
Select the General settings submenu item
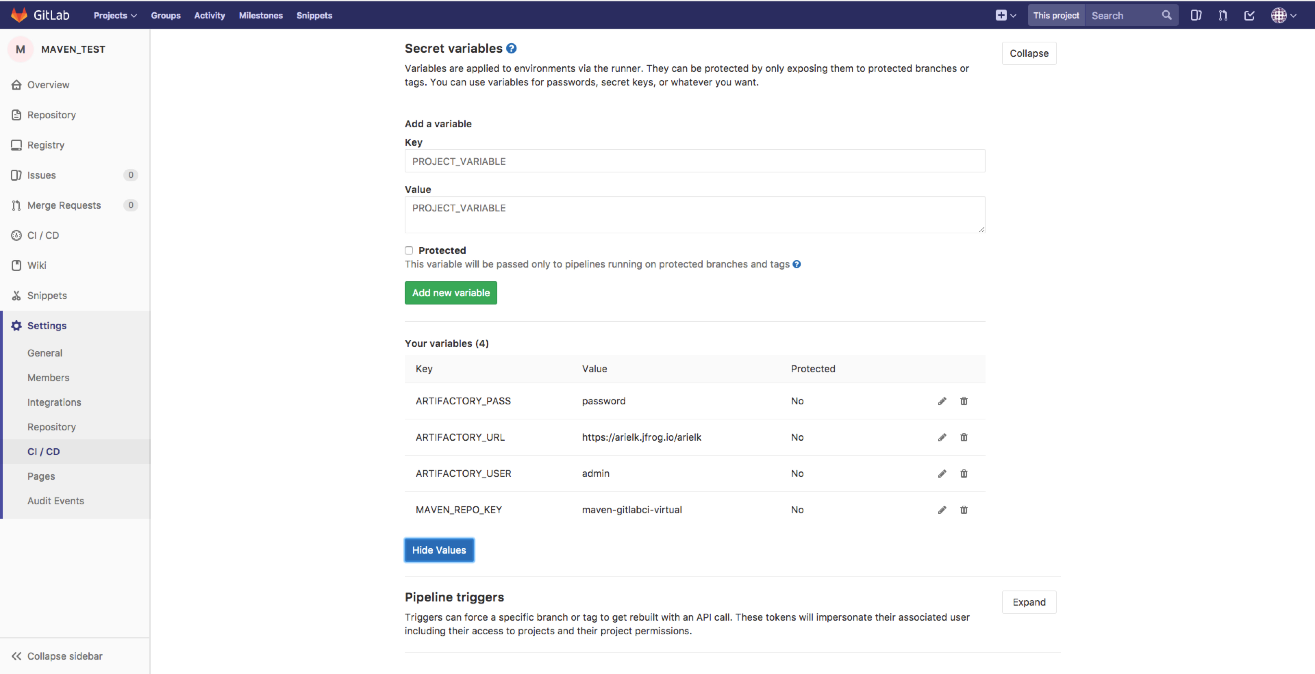(45, 352)
